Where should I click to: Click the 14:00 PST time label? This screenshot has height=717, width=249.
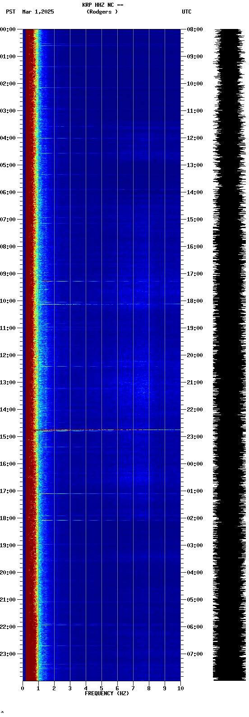tap(8, 410)
